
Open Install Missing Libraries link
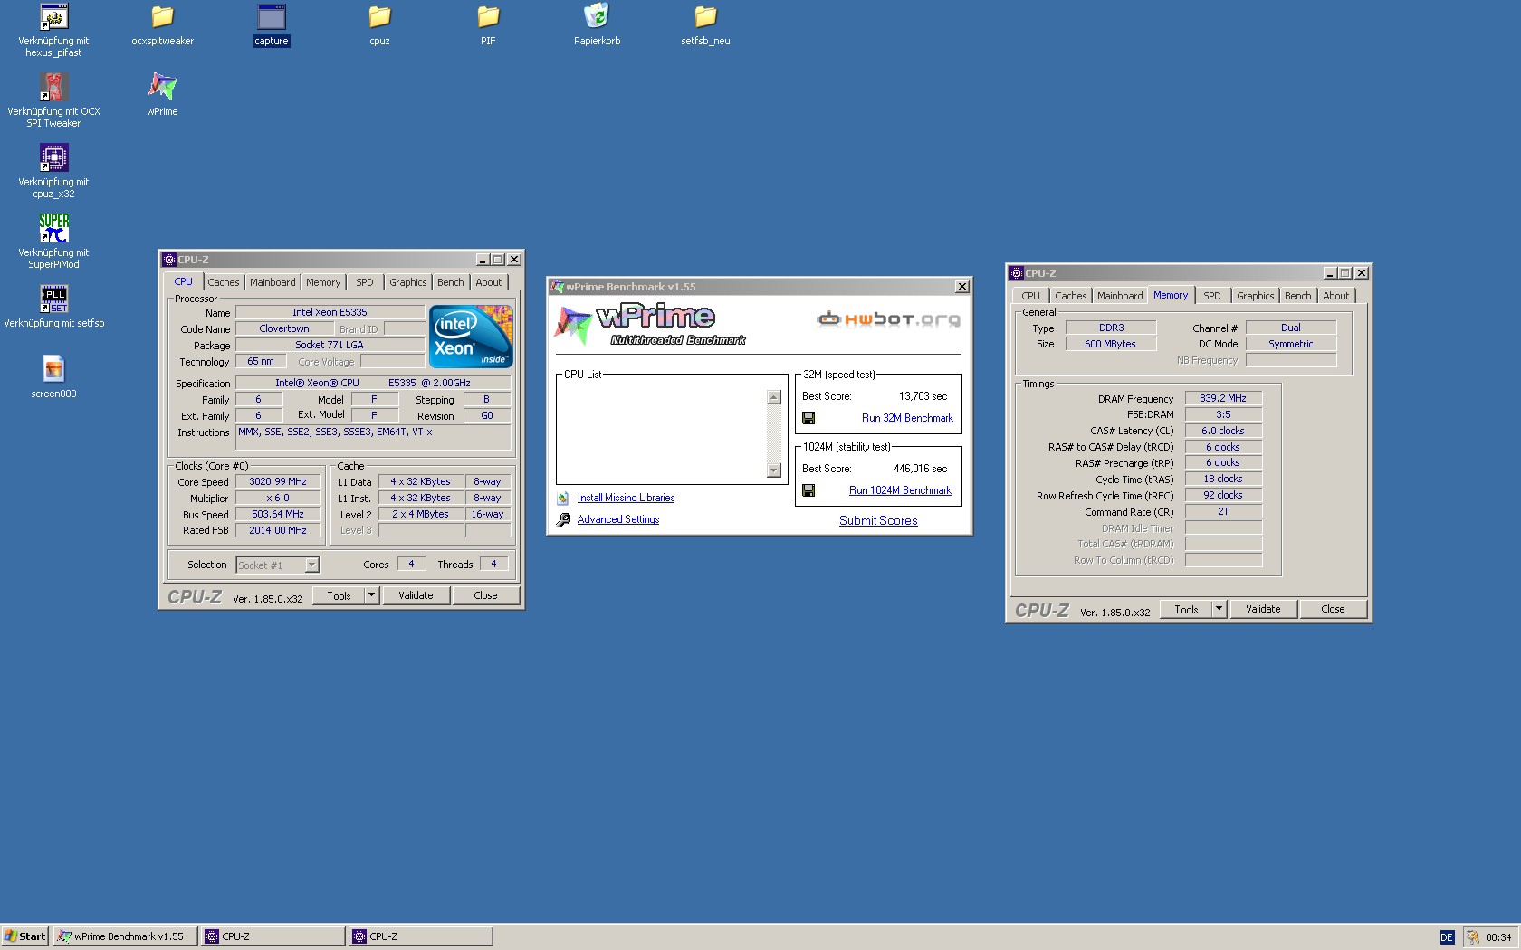(x=626, y=498)
